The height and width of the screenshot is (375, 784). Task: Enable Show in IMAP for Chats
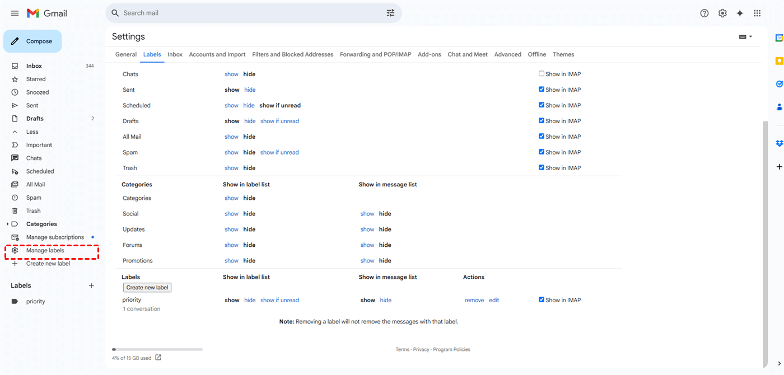(542, 73)
